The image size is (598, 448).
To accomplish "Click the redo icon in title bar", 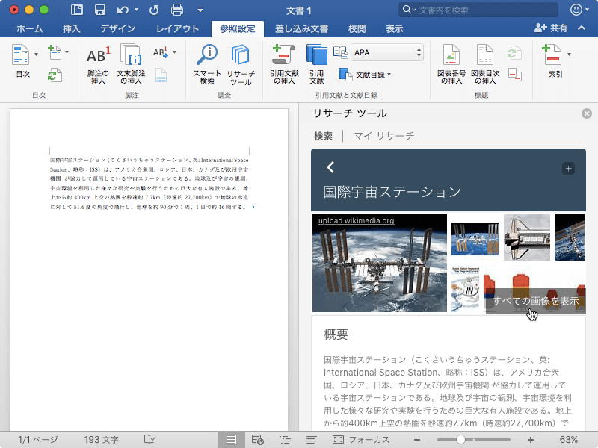I will [x=154, y=10].
